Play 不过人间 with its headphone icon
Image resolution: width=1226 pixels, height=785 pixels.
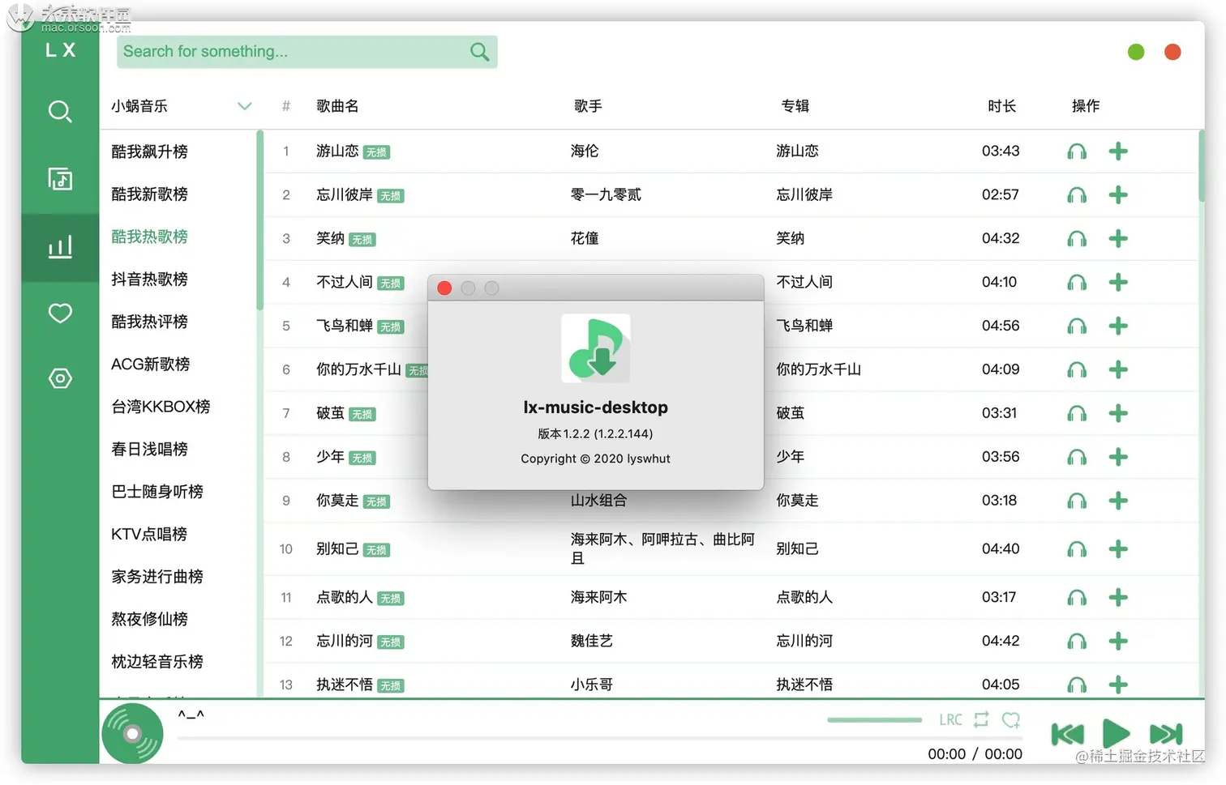point(1077,283)
